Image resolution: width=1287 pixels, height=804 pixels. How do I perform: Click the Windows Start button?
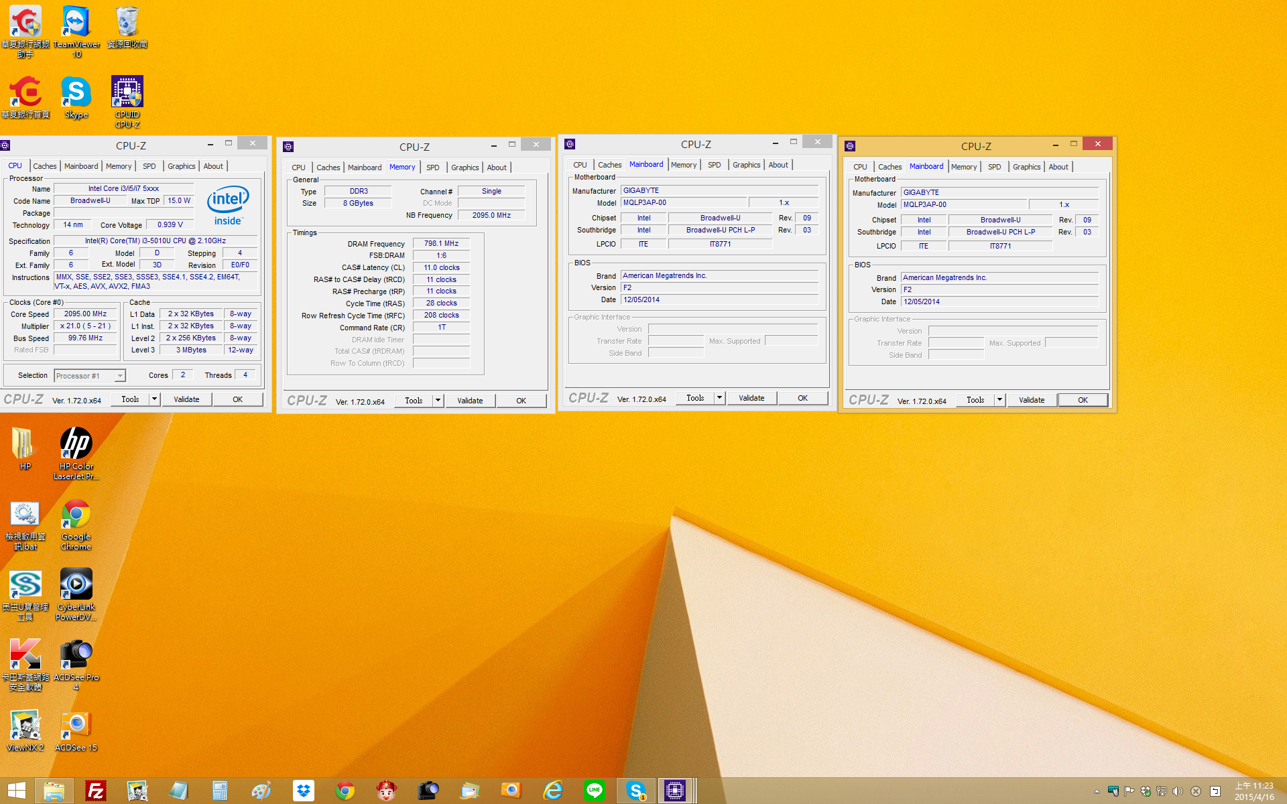(x=17, y=791)
